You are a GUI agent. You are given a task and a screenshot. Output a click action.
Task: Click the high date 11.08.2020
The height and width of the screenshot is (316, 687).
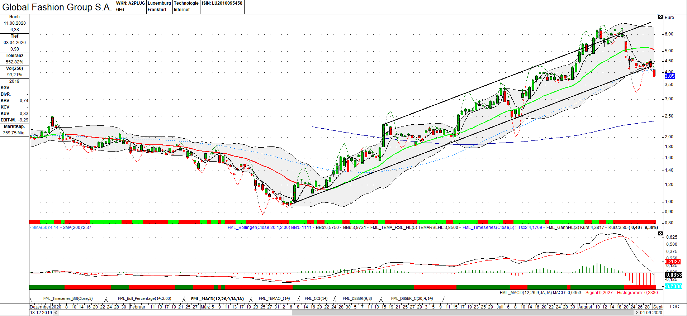15,23
